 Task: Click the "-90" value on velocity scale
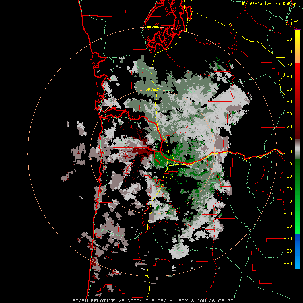288,264
